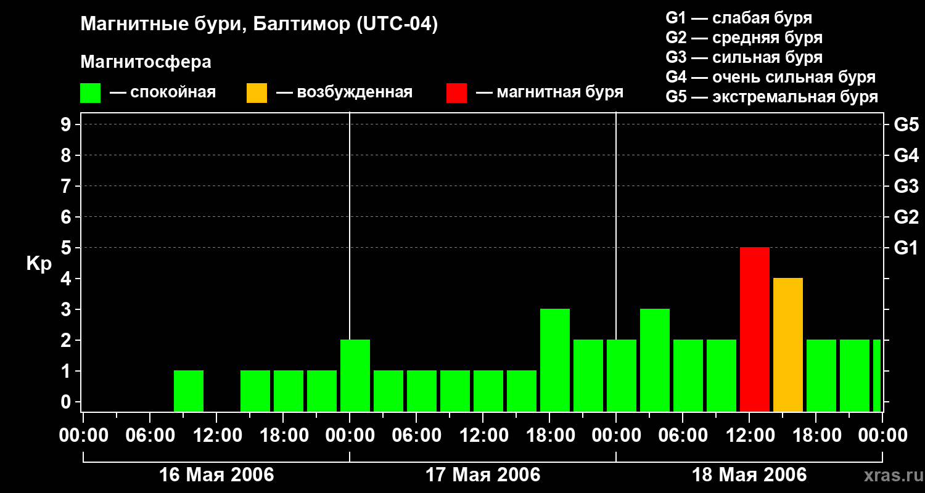Image resolution: width=925 pixels, height=493 pixels.
Task: Select the '17 Мая 2006' date label
Action: tap(483, 475)
